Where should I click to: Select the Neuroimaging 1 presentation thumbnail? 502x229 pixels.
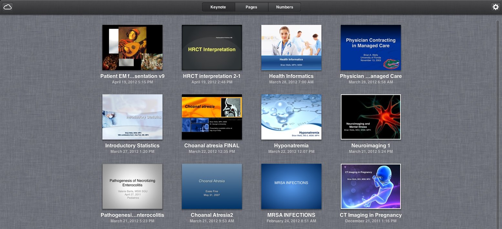pyautogui.click(x=371, y=117)
